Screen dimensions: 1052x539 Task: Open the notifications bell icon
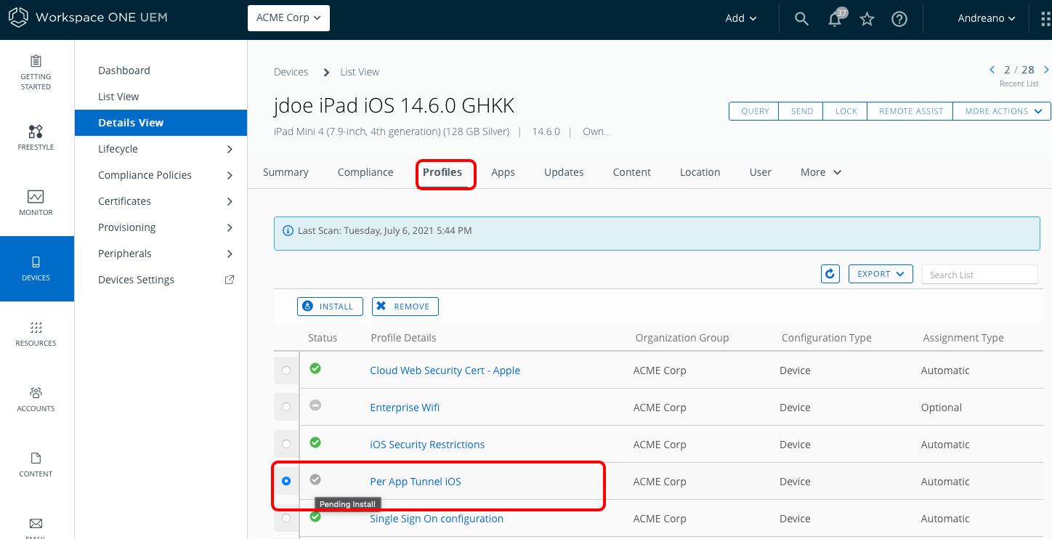[835, 20]
